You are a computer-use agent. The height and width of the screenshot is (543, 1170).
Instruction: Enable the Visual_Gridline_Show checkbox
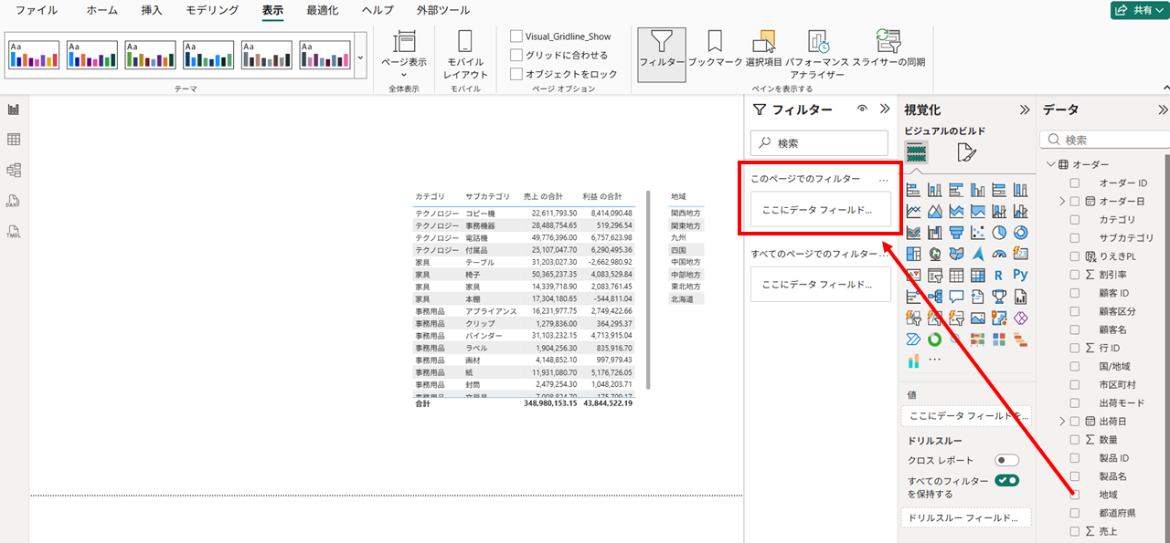516,37
